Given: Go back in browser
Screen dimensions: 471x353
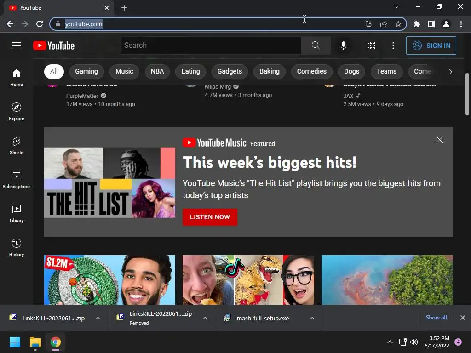Looking at the screenshot, I should 10,24.
